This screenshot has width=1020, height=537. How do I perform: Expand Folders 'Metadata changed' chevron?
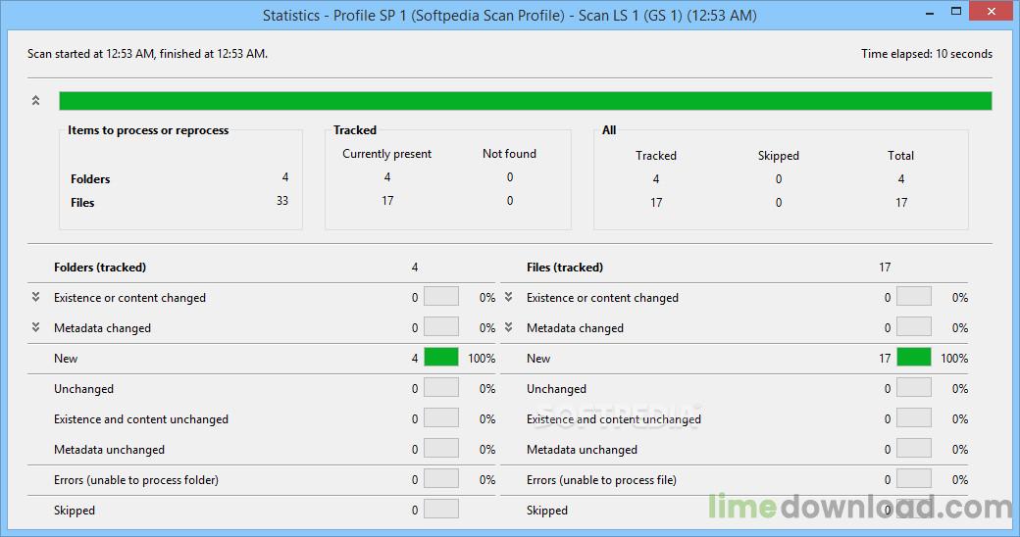(x=35, y=327)
